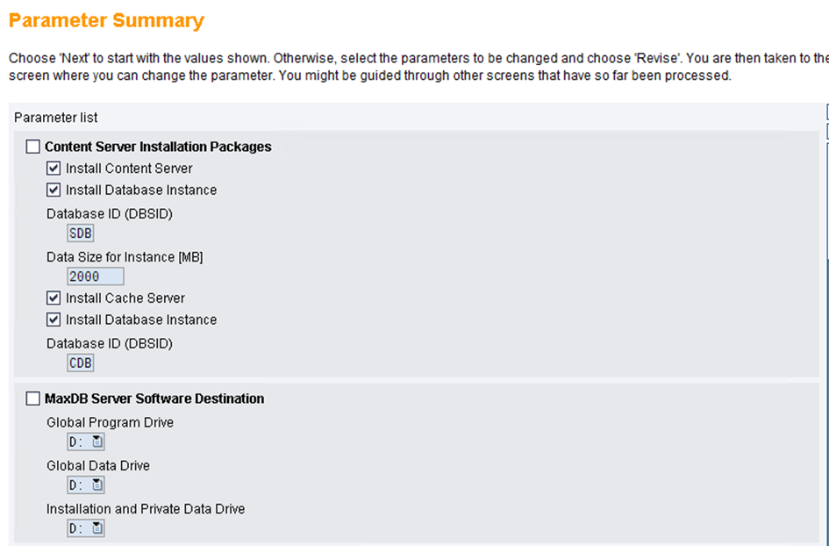Click the Data Size for Instance [MB] label

pyautogui.click(x=125, y=257)
